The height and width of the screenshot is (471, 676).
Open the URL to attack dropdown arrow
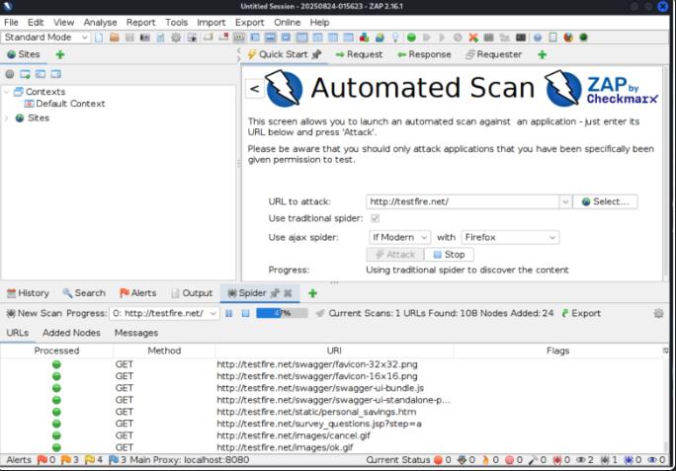[x=565, y=201]
